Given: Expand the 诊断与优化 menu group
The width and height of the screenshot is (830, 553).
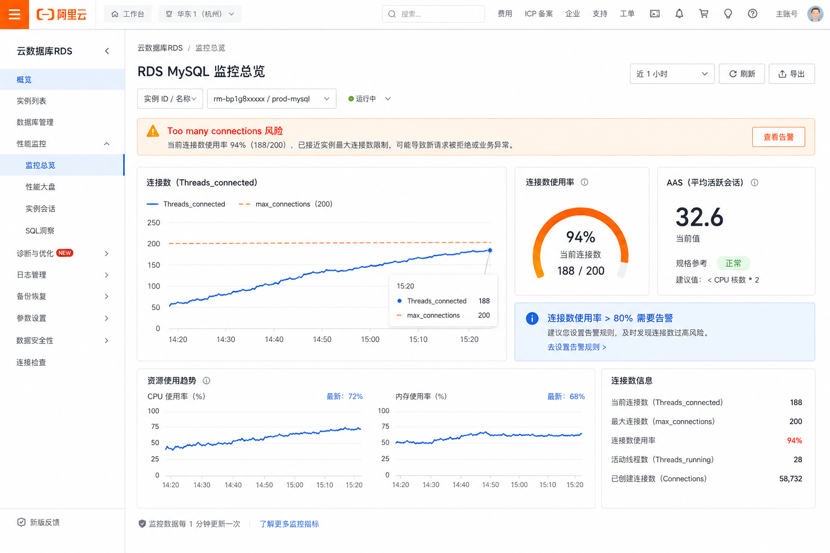Looking at the screenshot, I should [x=106, y=254].
